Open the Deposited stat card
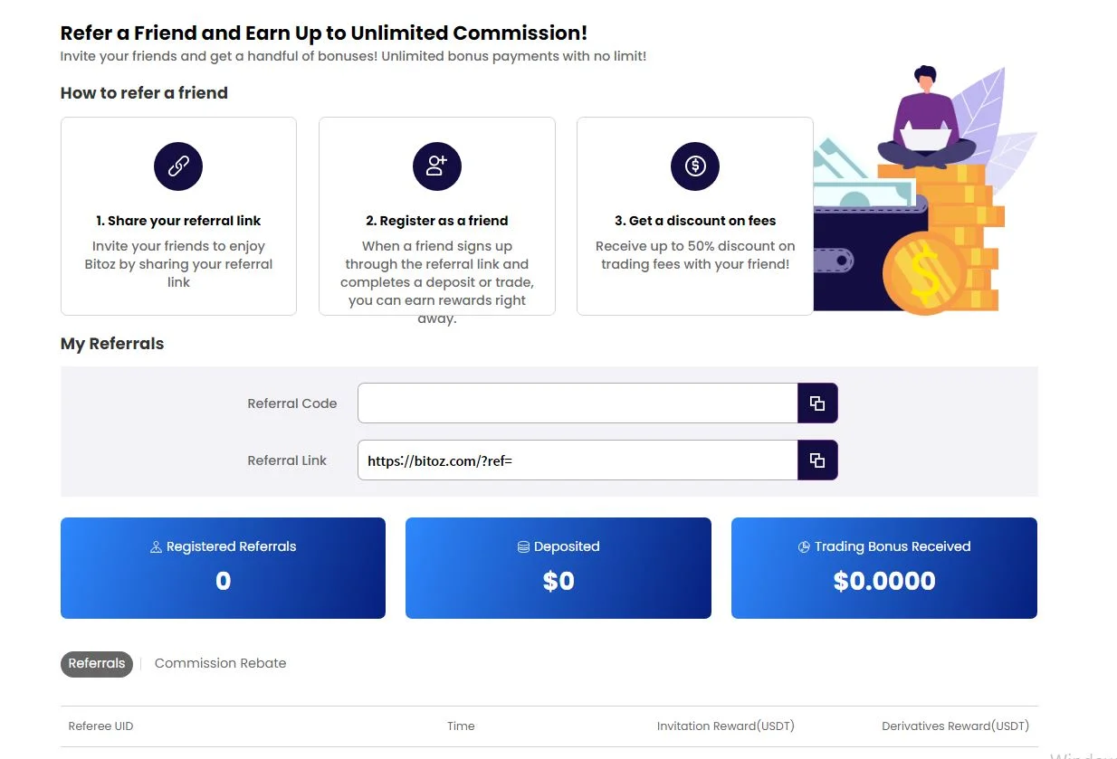Viewport: 1117px width, 759px height. click(558, 568)
